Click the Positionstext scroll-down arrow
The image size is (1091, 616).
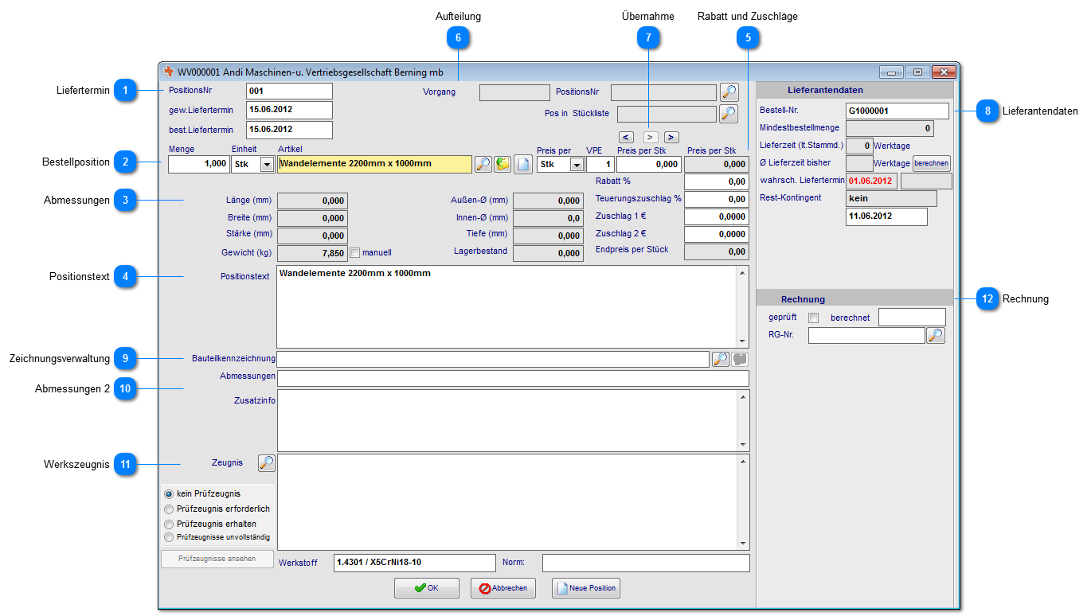pyautogui.click(x=743, y=341)
